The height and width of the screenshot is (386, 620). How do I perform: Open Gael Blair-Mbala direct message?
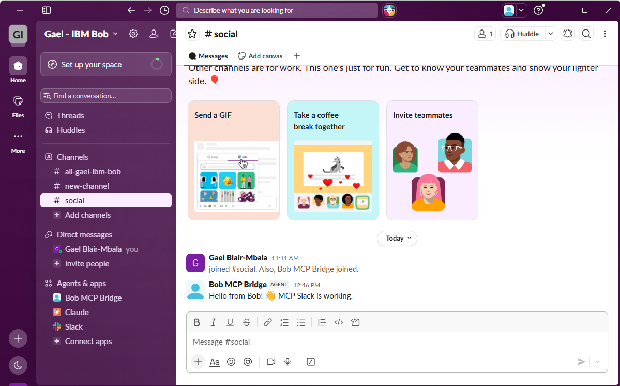click(106, 249)
